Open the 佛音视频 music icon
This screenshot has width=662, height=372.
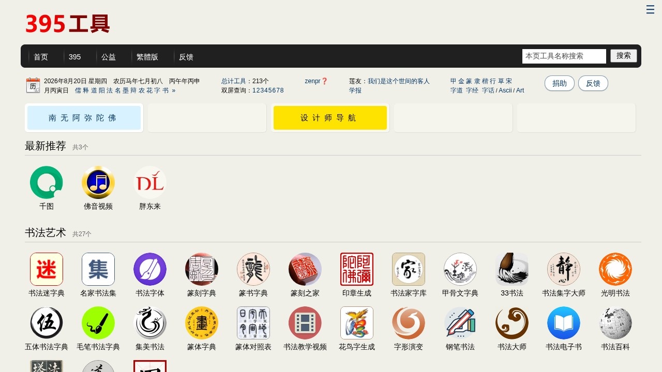point(98,182)
